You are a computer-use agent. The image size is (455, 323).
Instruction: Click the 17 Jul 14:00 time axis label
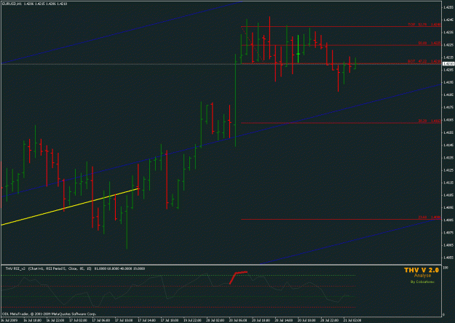(147, 320)
